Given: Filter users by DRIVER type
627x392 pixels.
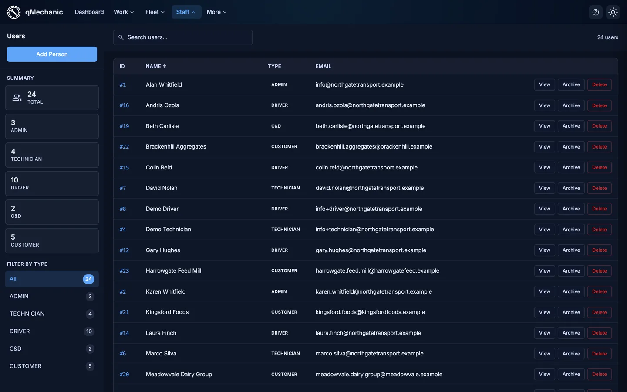Looking at the screenshot, I should (52, 331).
